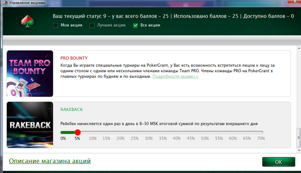Click the Rakeback banner thumbnail
Viewport: 301px width, 173px height.
(x=30, y=125)
